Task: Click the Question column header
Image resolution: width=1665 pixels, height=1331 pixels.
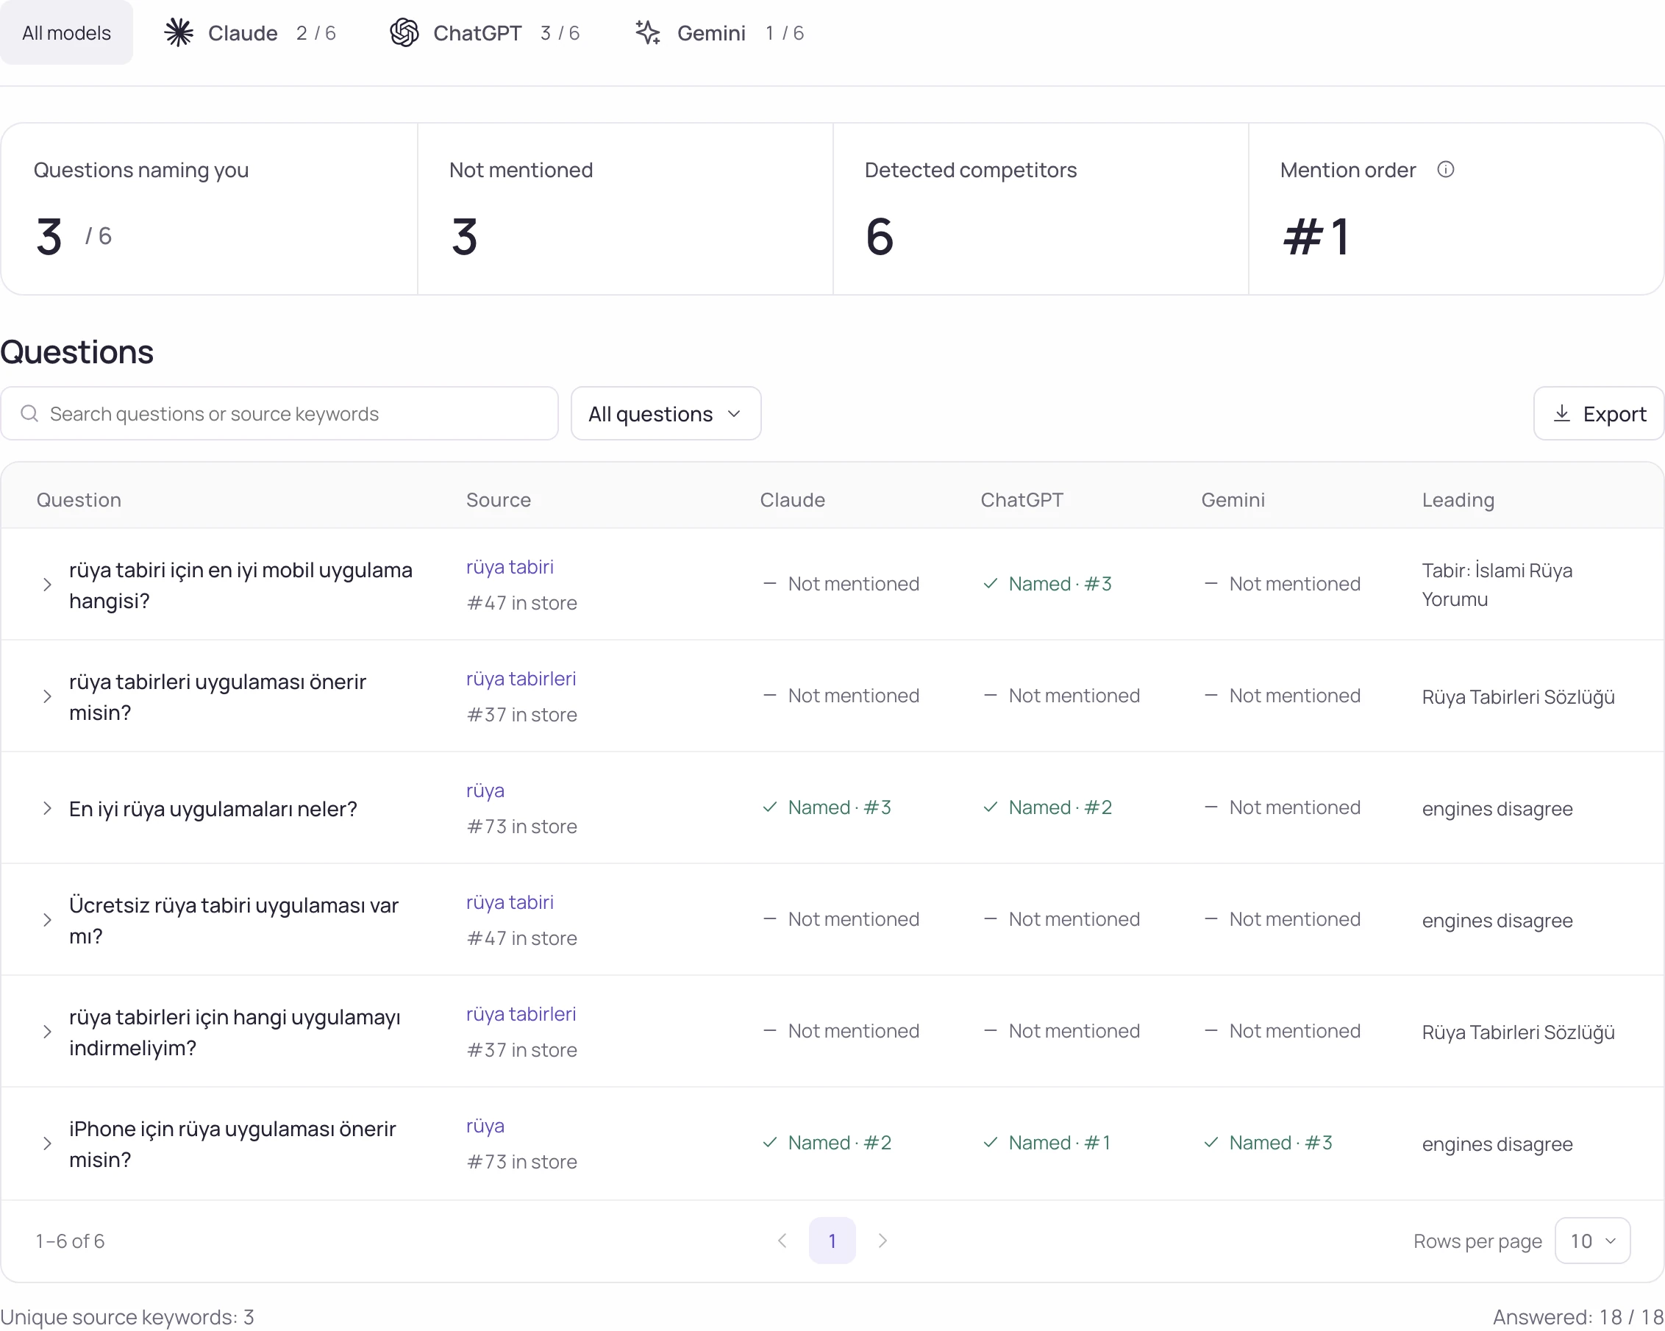Action: [x=79, y=499]
